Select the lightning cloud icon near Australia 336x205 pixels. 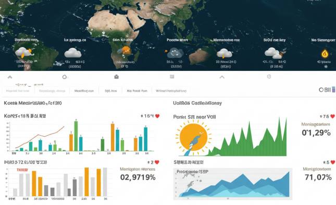point(225,53)
